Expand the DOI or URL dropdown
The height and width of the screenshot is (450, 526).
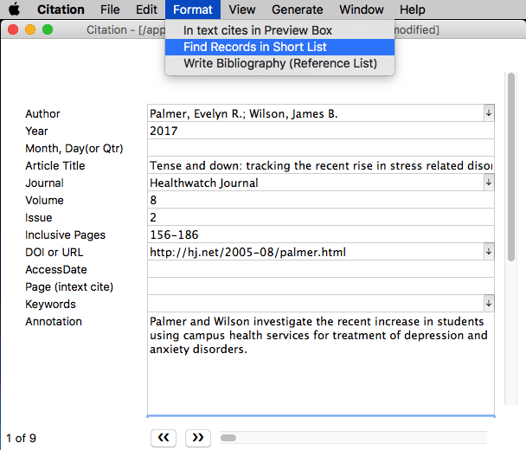tap(488, 252)
